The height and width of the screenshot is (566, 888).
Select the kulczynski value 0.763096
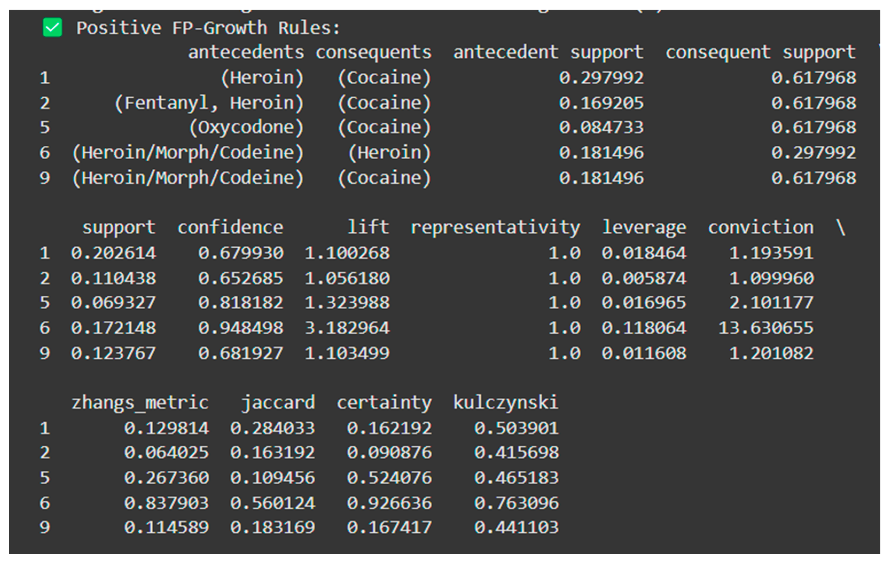516,503
